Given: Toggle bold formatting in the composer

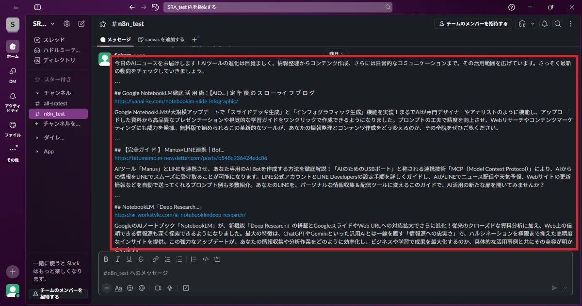Looking at the screenshot, I should (x=106, y=259).
